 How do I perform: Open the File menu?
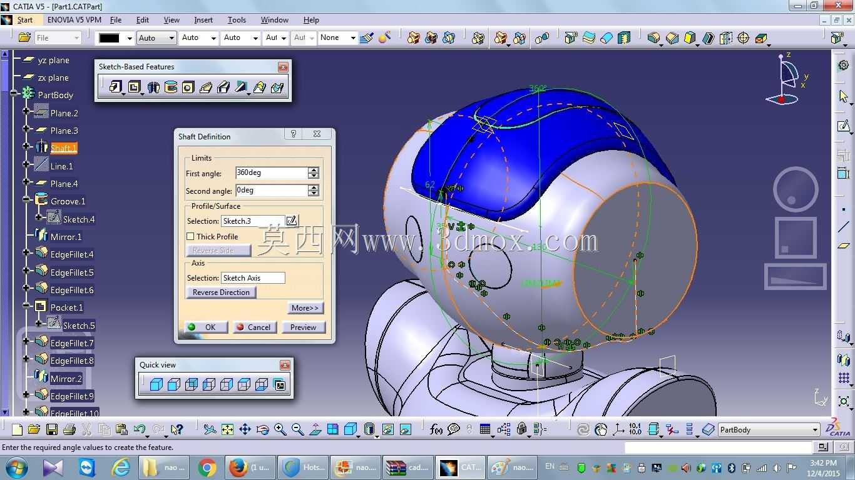click(x=116, y=20)
